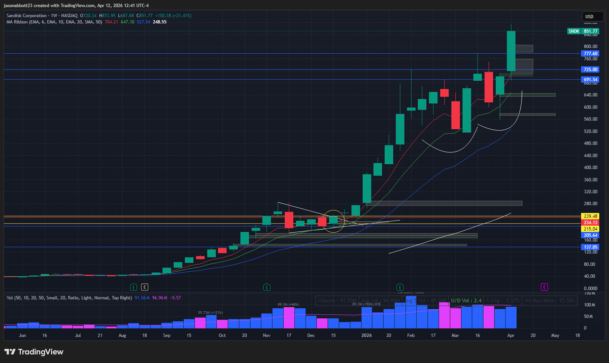Click the Nov label on time axis
This screenshot has width=609, height=363.
coord(267,335)
